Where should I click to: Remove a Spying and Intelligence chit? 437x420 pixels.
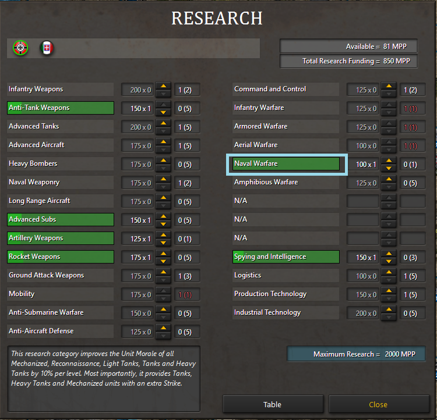point(389,261)
